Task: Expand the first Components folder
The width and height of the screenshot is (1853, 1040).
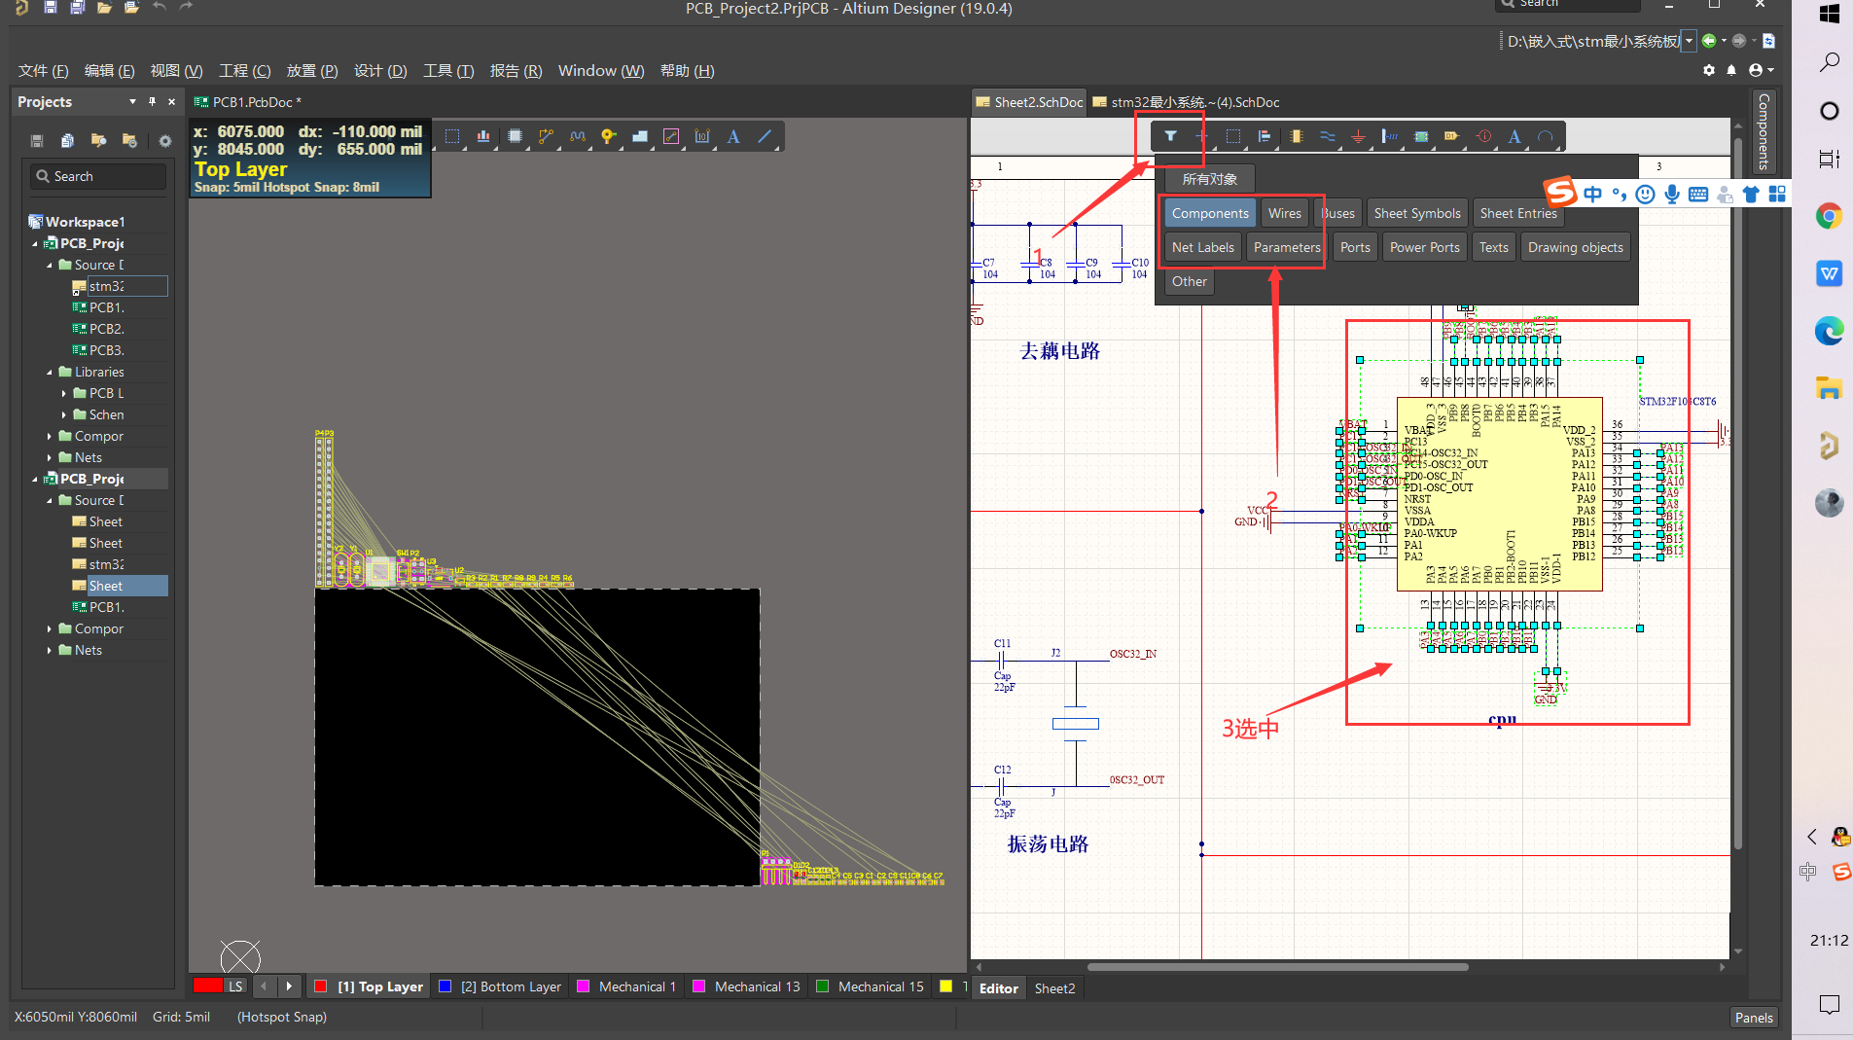Action: 50,436
